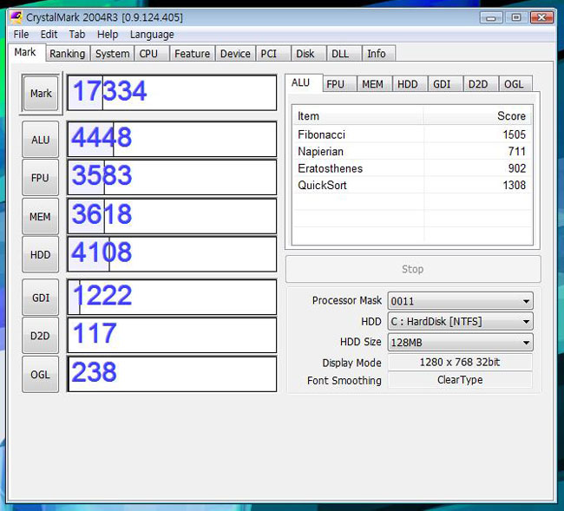Start the OGL benchmark button
The height and width of the screenshot is (511, 564).
[40, 375]
